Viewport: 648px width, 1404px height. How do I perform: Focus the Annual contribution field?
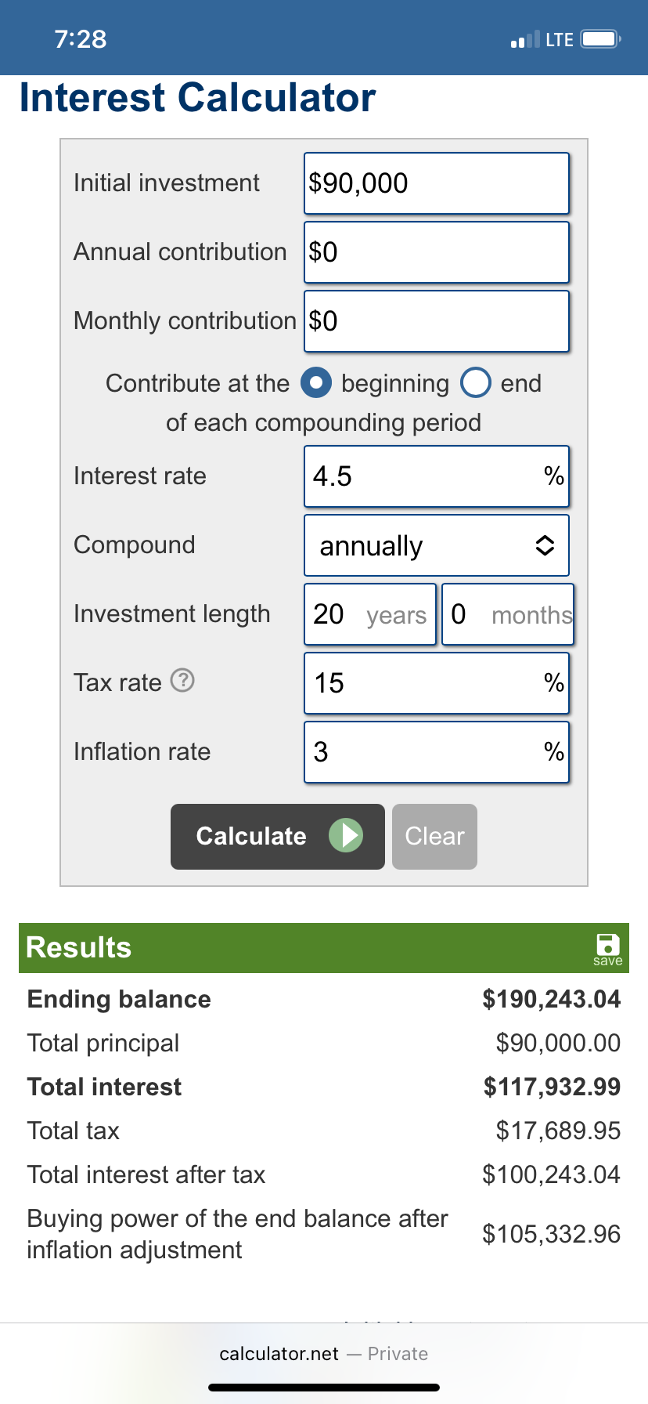[436, 252]
